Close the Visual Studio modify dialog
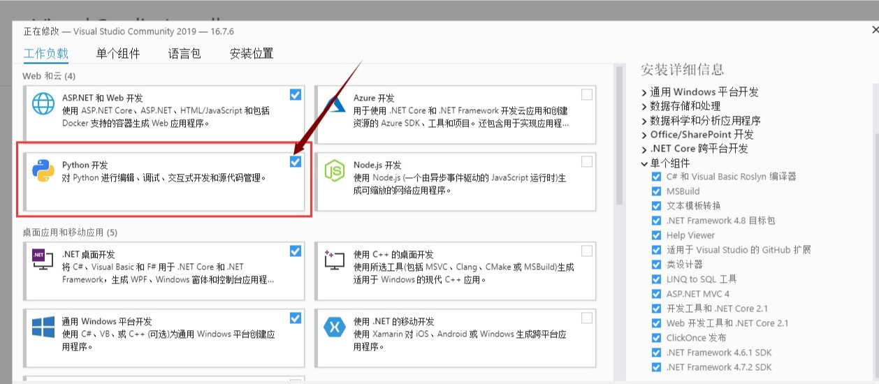 click(875, 30)
